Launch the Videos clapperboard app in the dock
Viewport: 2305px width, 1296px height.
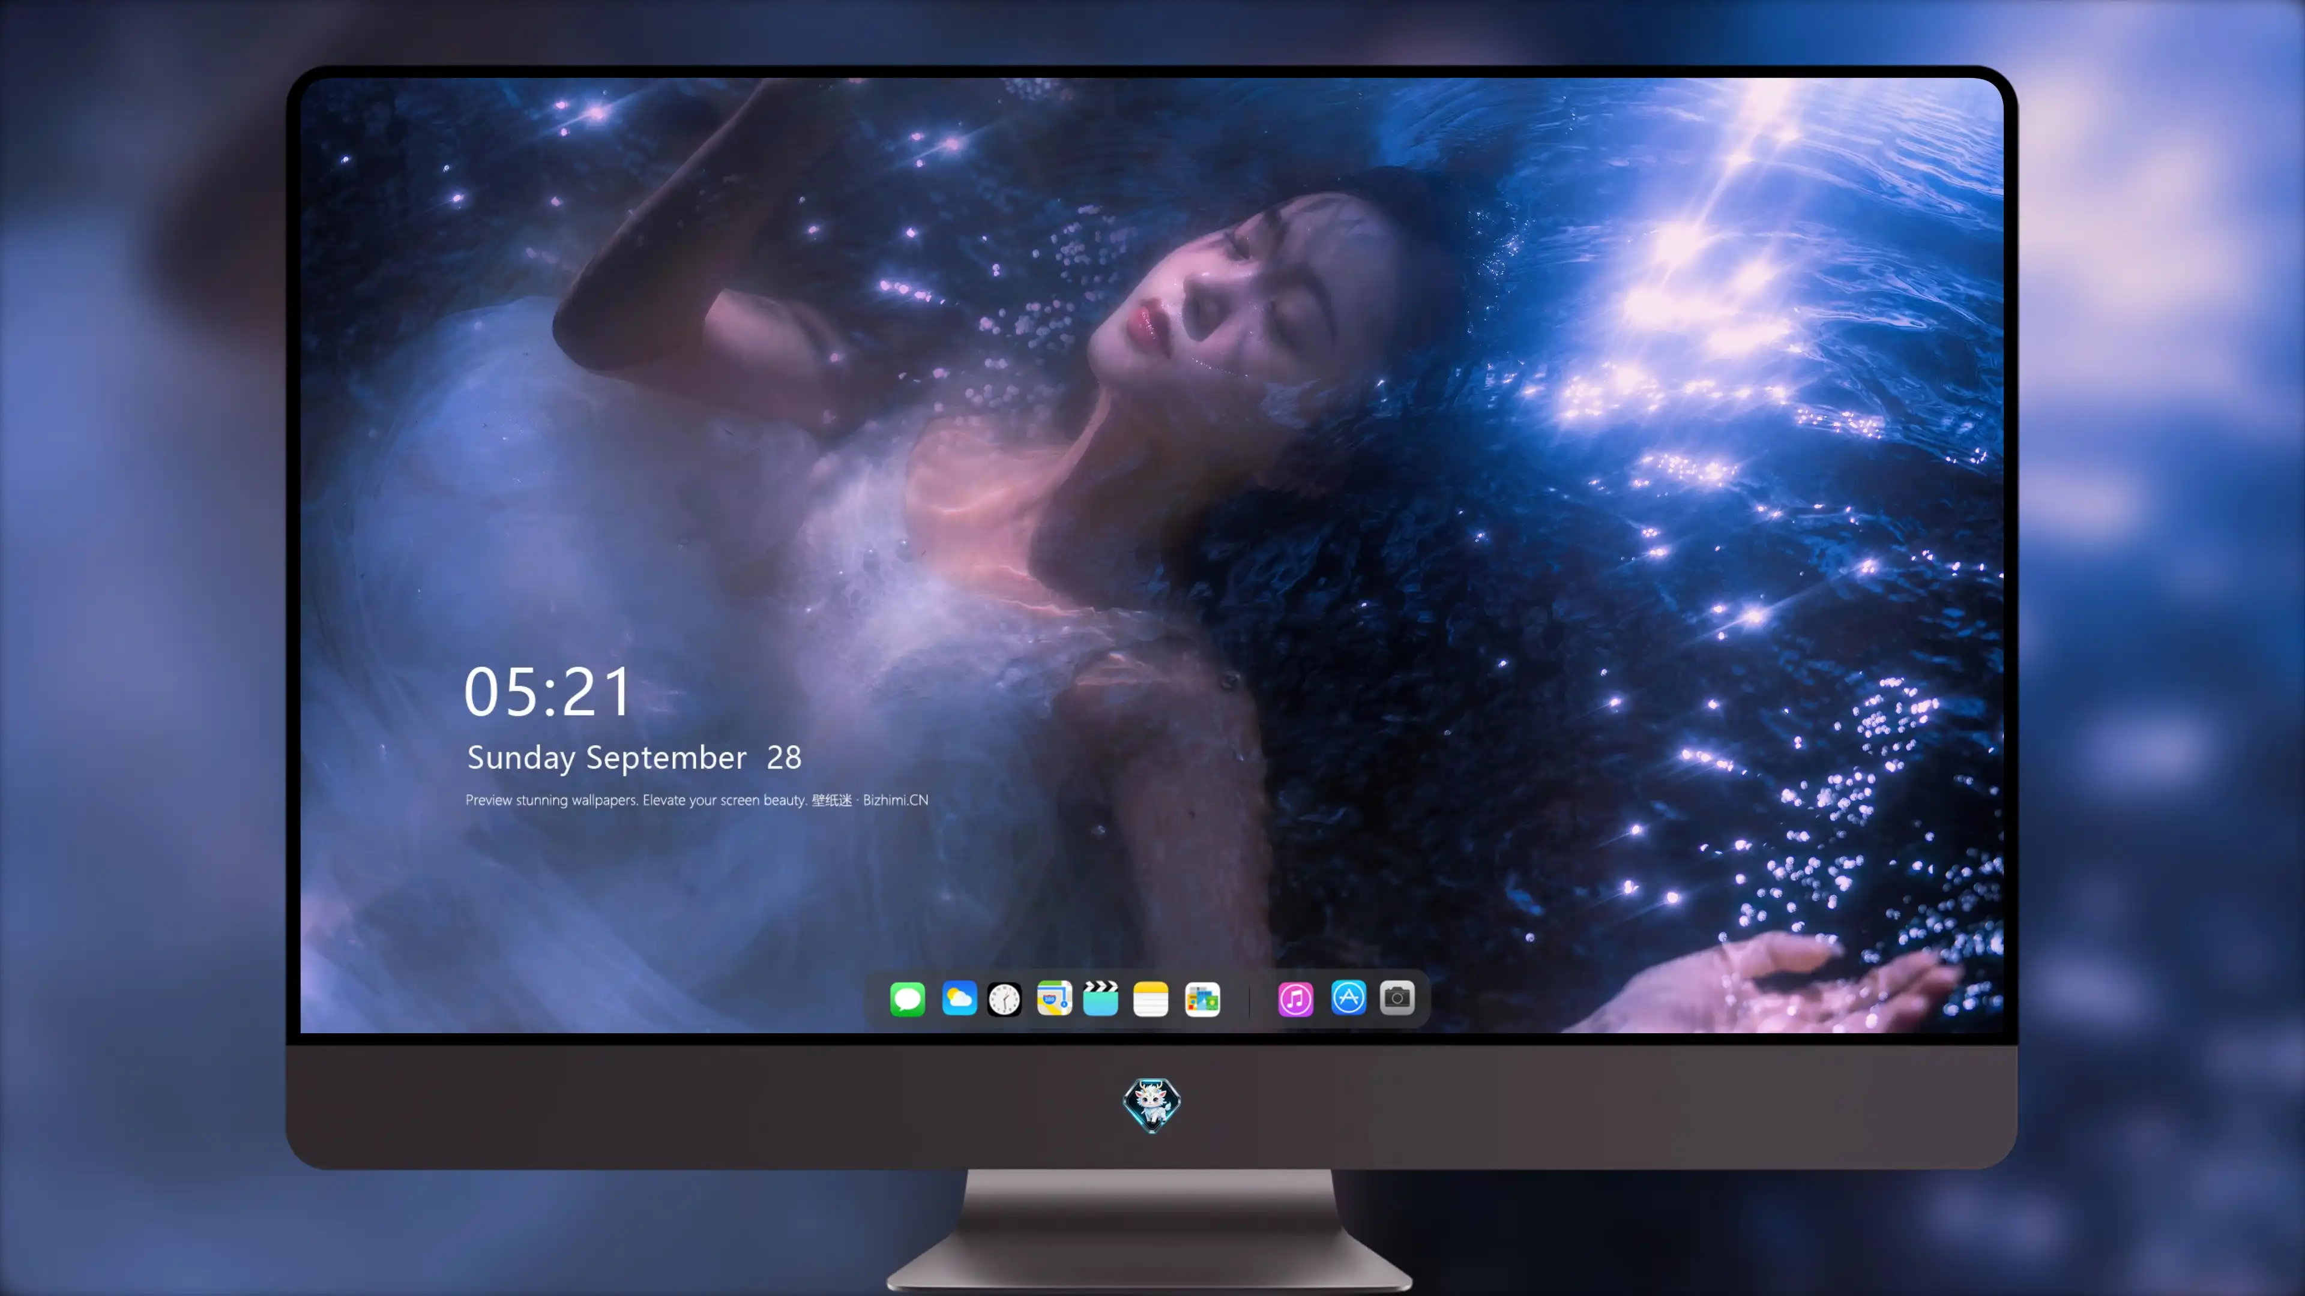coord(1101,998)
